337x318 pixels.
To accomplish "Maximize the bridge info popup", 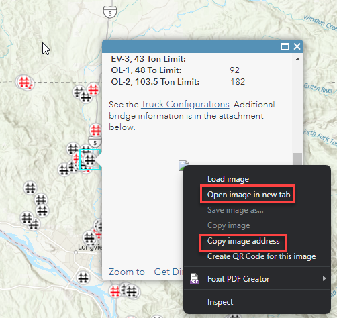I will (x=285, y=46).
